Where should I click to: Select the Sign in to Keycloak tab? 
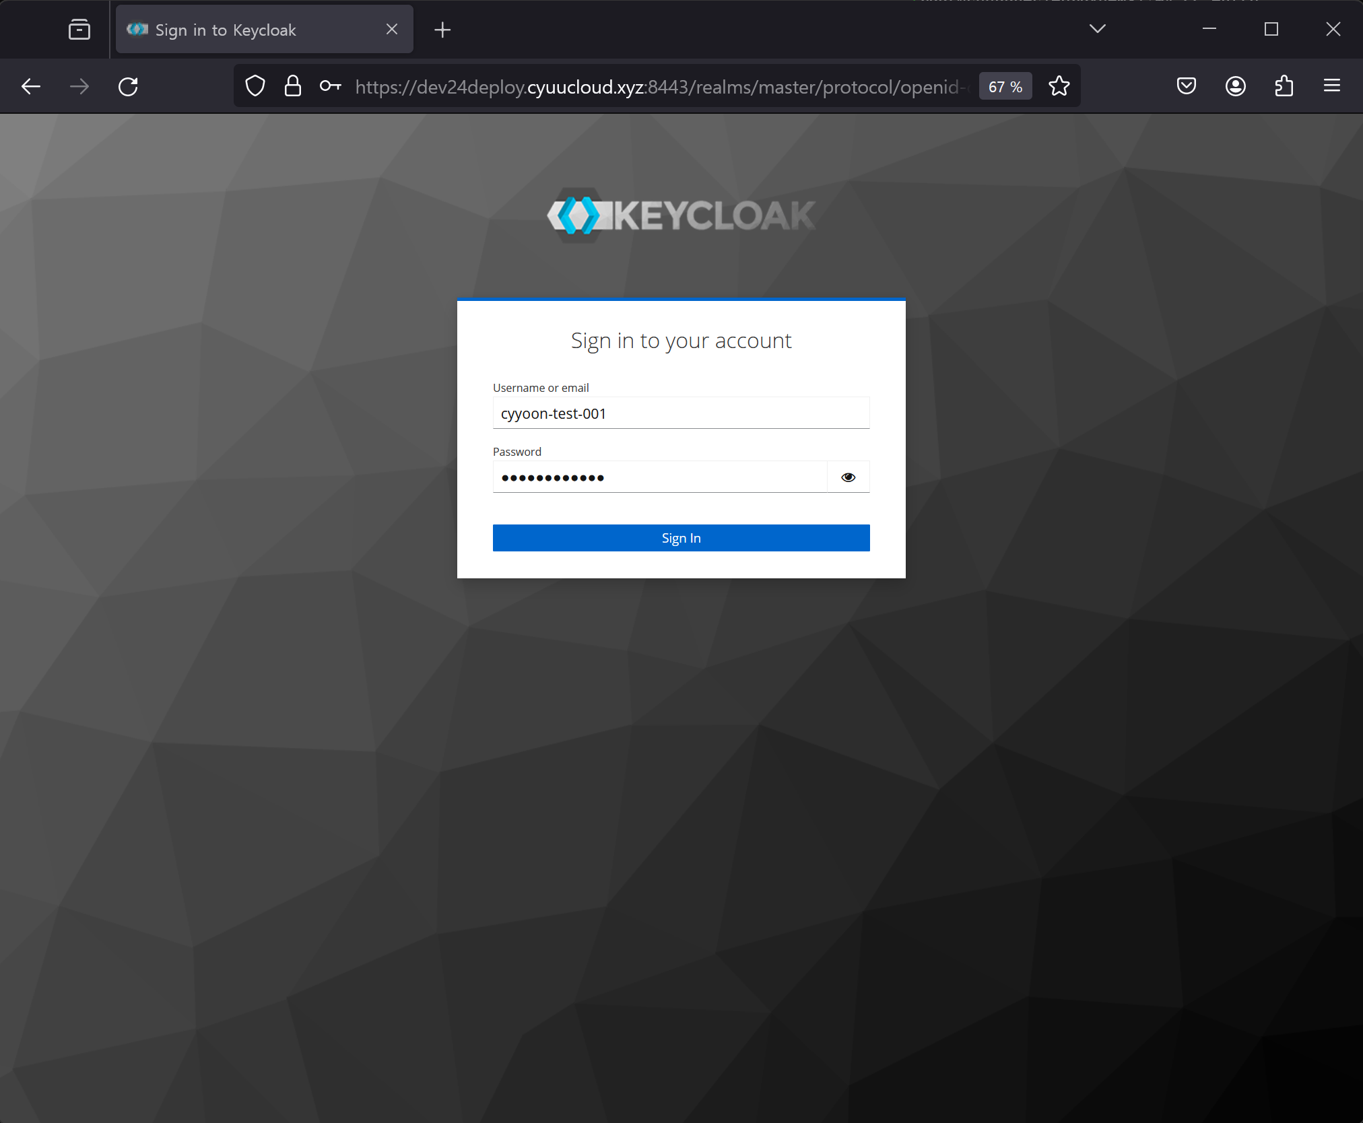[x=249, y=30]
